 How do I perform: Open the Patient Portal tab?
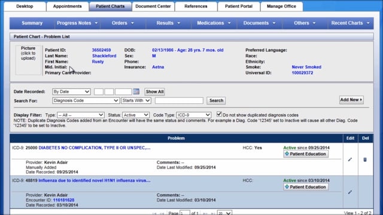click(239, 7)
